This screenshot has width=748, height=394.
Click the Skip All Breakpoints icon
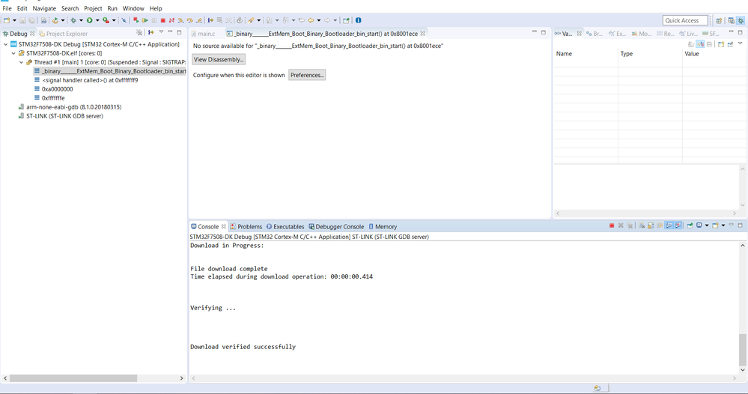click(124, 20)
